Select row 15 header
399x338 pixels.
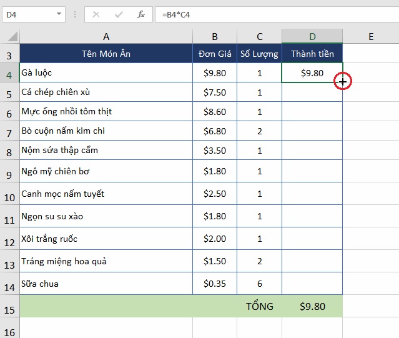click(9, 306)
